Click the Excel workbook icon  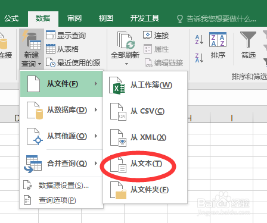117,86
